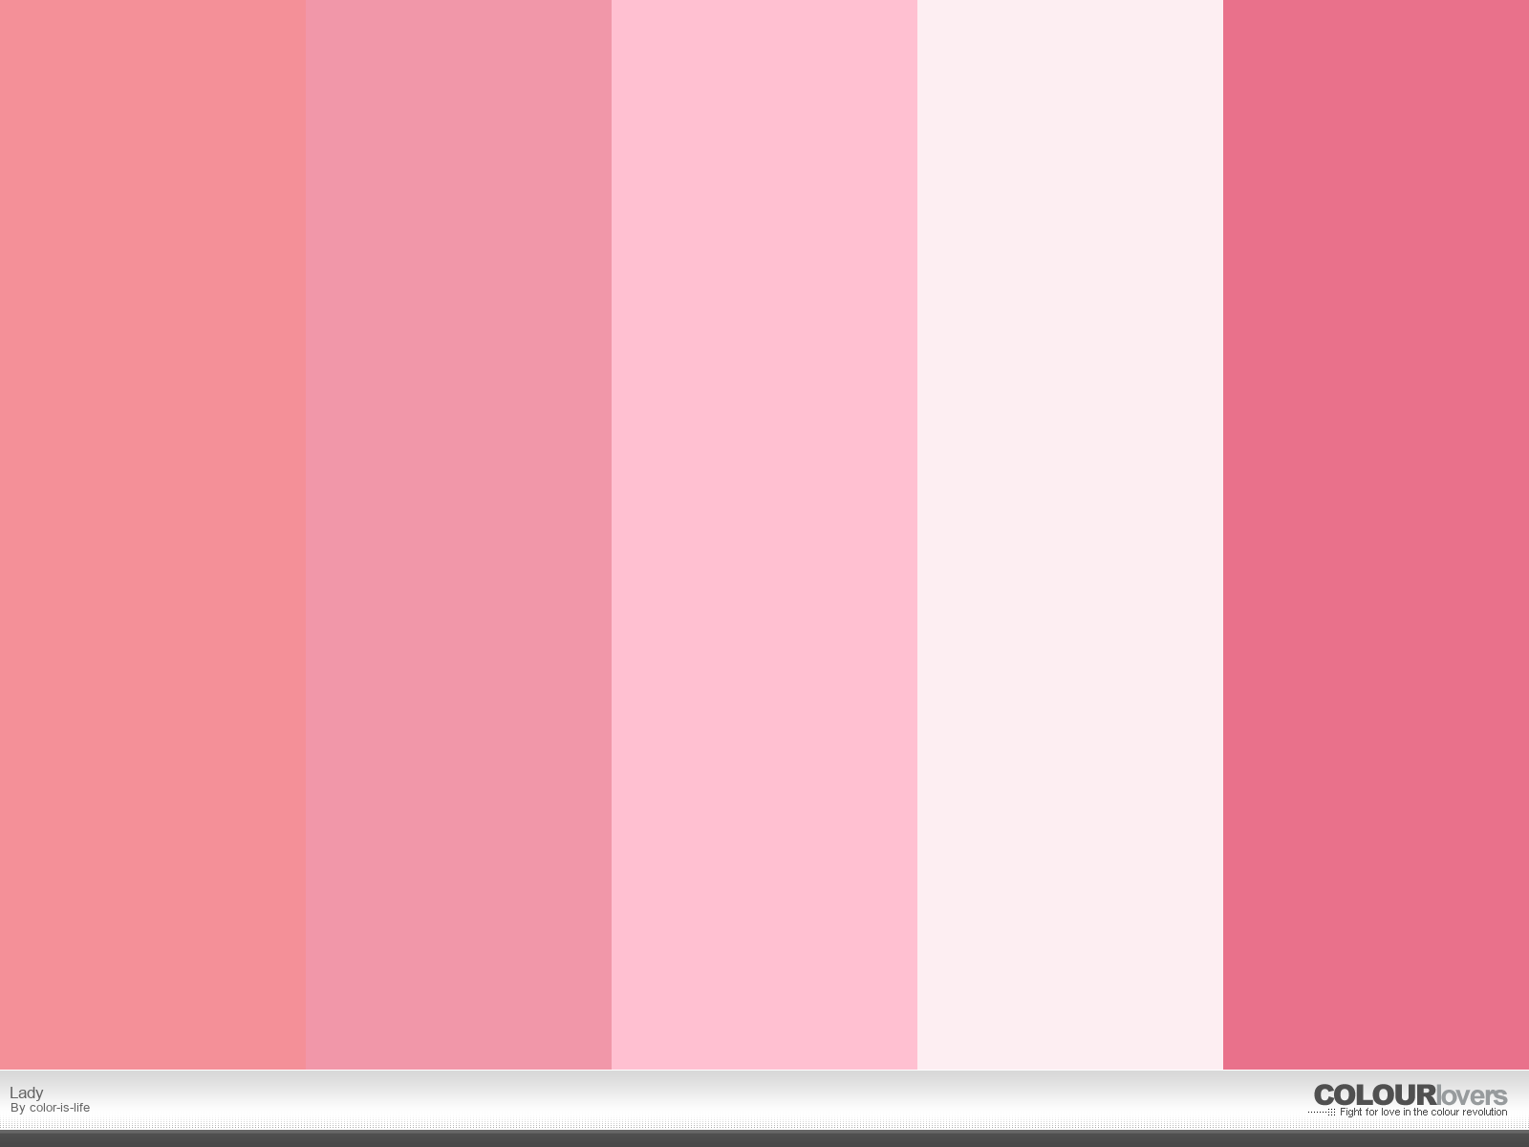Click the word Fight in the tagline
This screenshot has width=1529, height=1147.
tap(1350, 1112)
